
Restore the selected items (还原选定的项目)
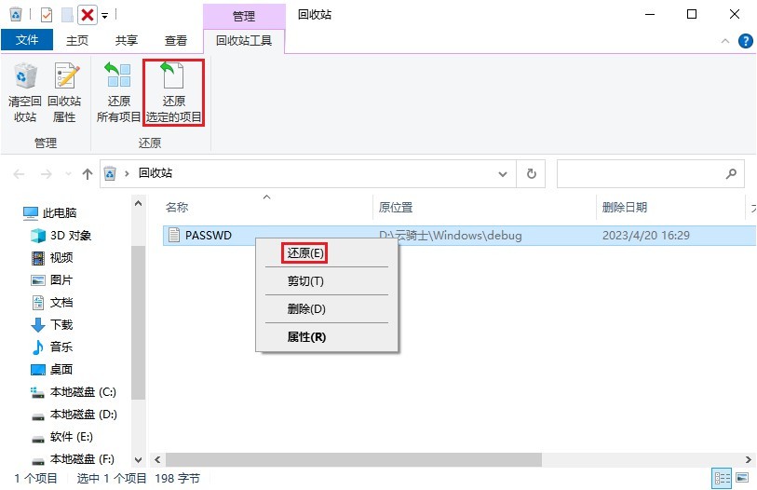(x=174, y=92)
